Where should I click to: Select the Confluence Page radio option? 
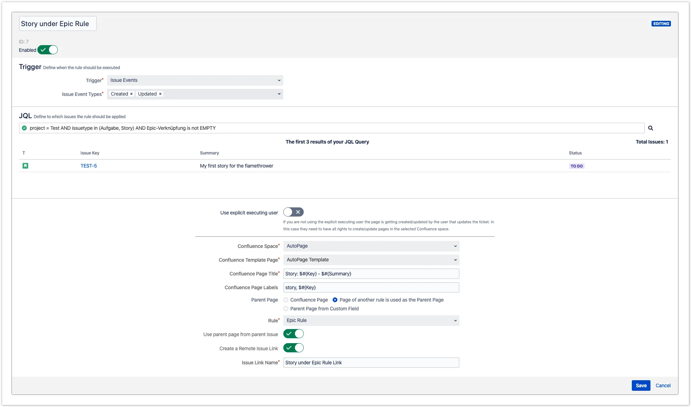[286, 300]
